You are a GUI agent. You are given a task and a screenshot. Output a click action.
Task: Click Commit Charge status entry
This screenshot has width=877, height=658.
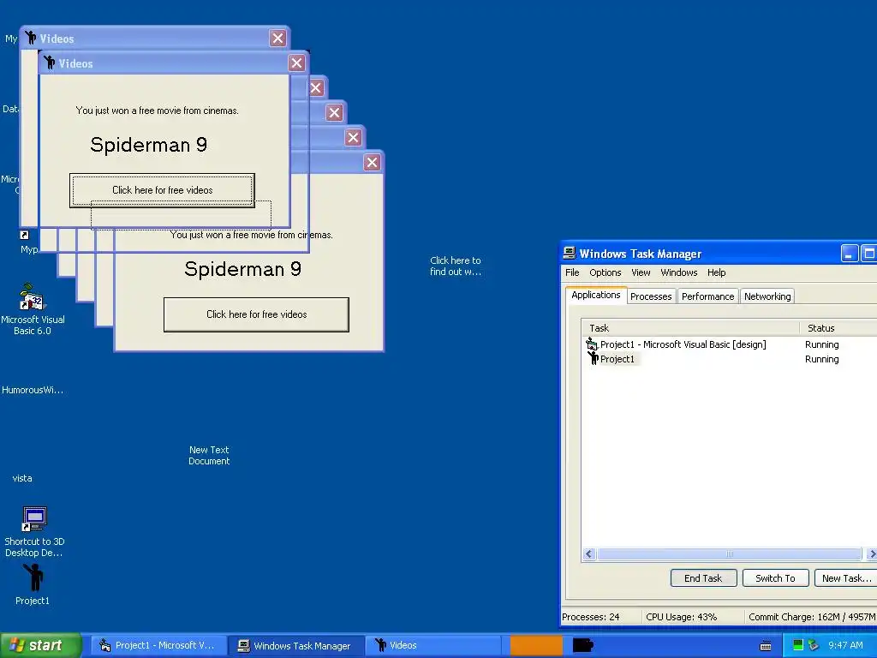812,617
